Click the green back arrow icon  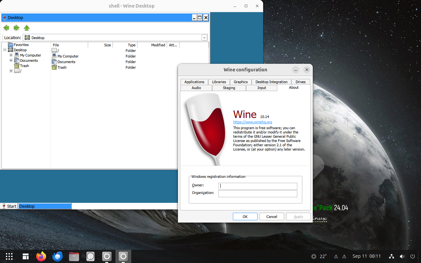click(x=6, y=28)
